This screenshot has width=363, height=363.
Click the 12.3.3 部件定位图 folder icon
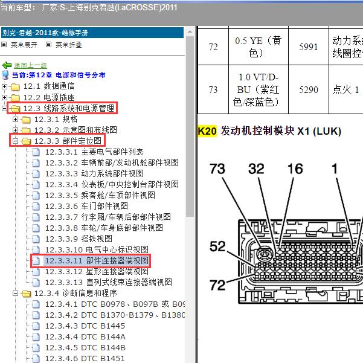click(x=26, y=141)
